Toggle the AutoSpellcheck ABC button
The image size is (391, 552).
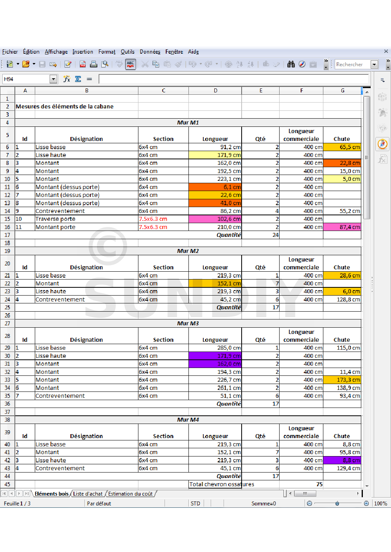click(131, 64)
